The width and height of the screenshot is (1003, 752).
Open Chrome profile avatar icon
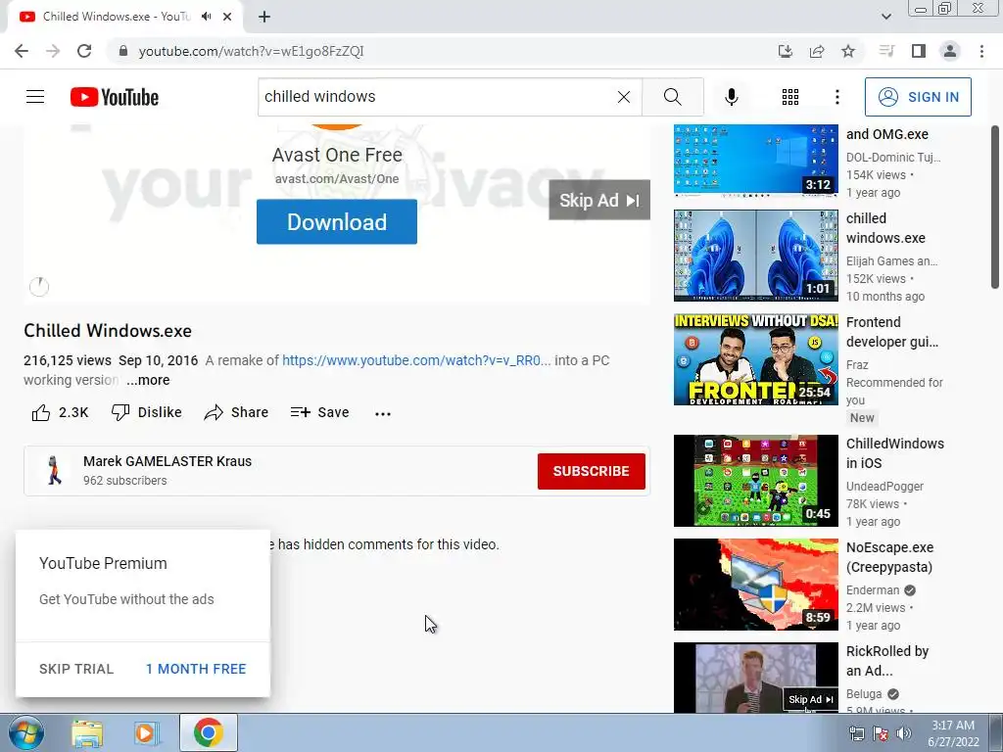click(950, 51)
